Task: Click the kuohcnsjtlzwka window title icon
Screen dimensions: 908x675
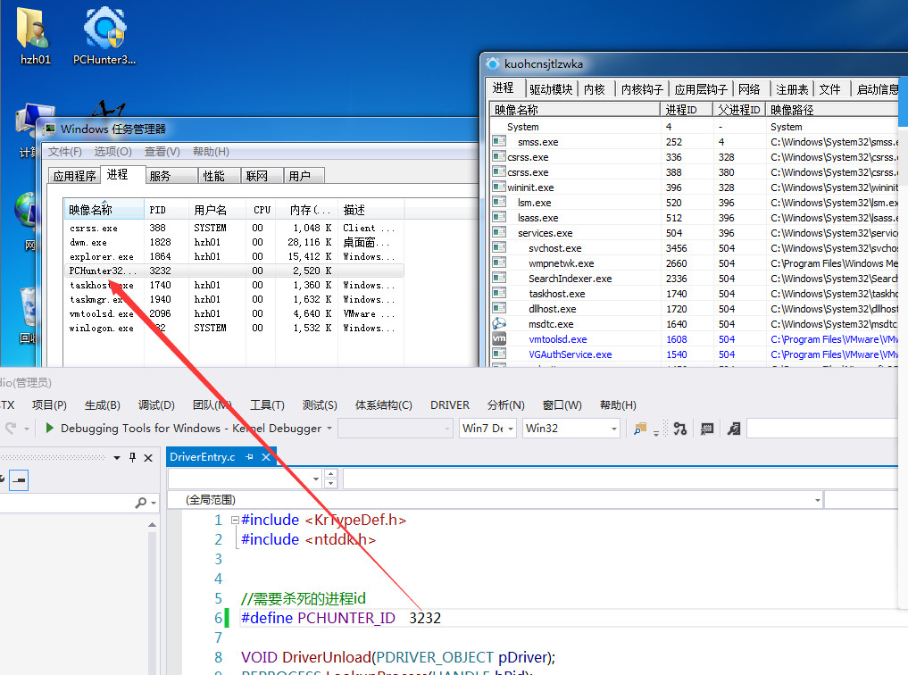Action: [x=493, y=63]
